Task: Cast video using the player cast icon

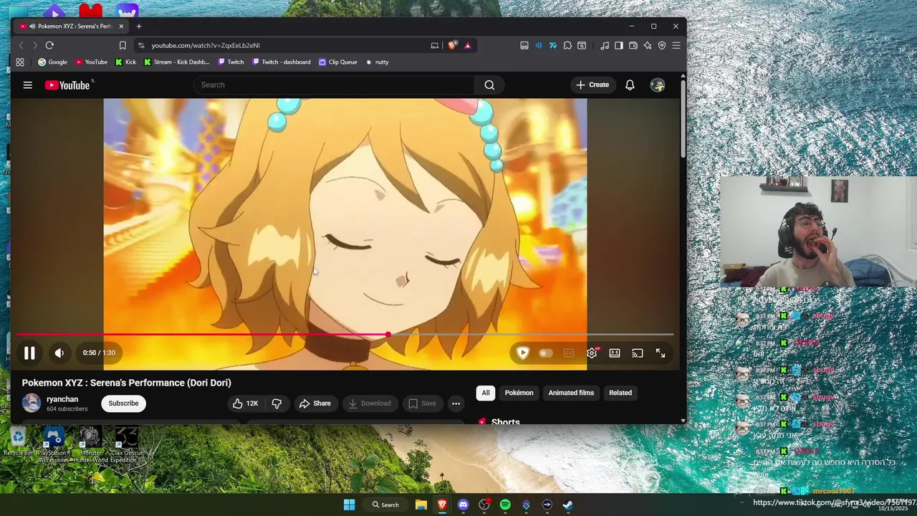Action: [x=638, y=353]
